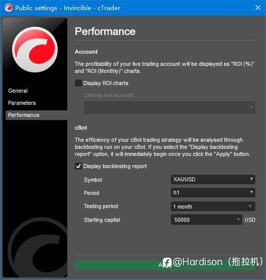Click the Display ROI charts label

click(106, 83)
